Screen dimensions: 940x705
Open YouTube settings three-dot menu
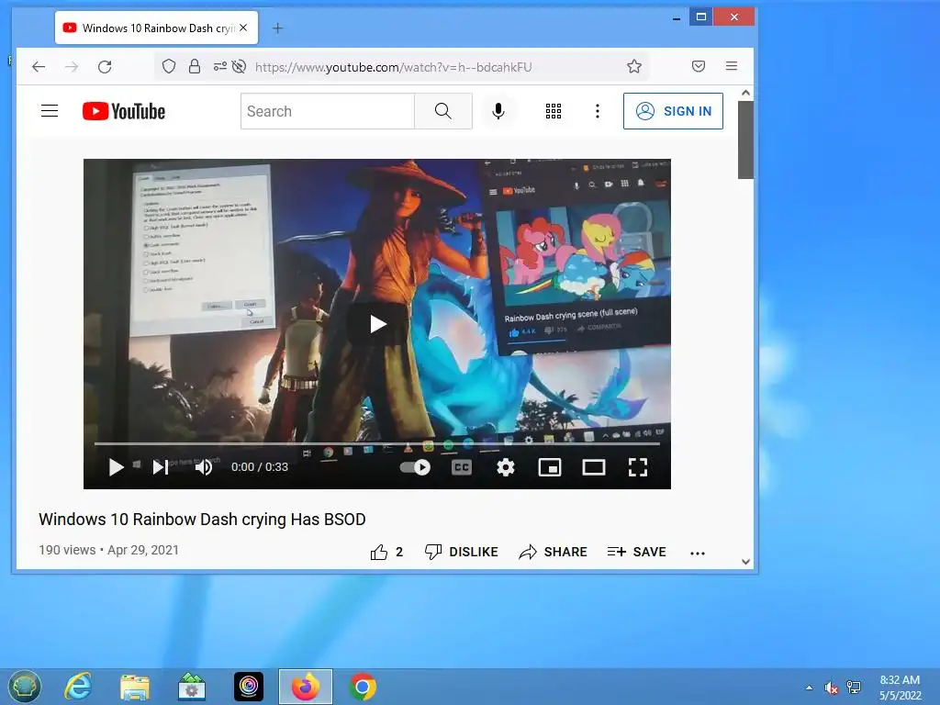tap(597, 111)
